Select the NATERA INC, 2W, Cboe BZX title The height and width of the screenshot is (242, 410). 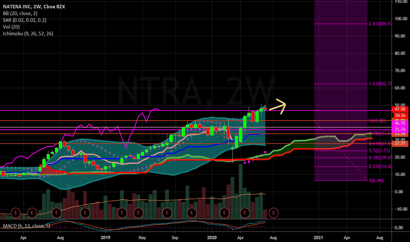[x=34, y=7]
